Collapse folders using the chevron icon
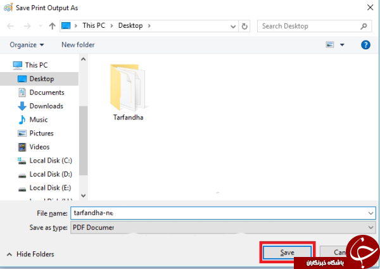Screen dimensions: 380x269 point(9,254)
